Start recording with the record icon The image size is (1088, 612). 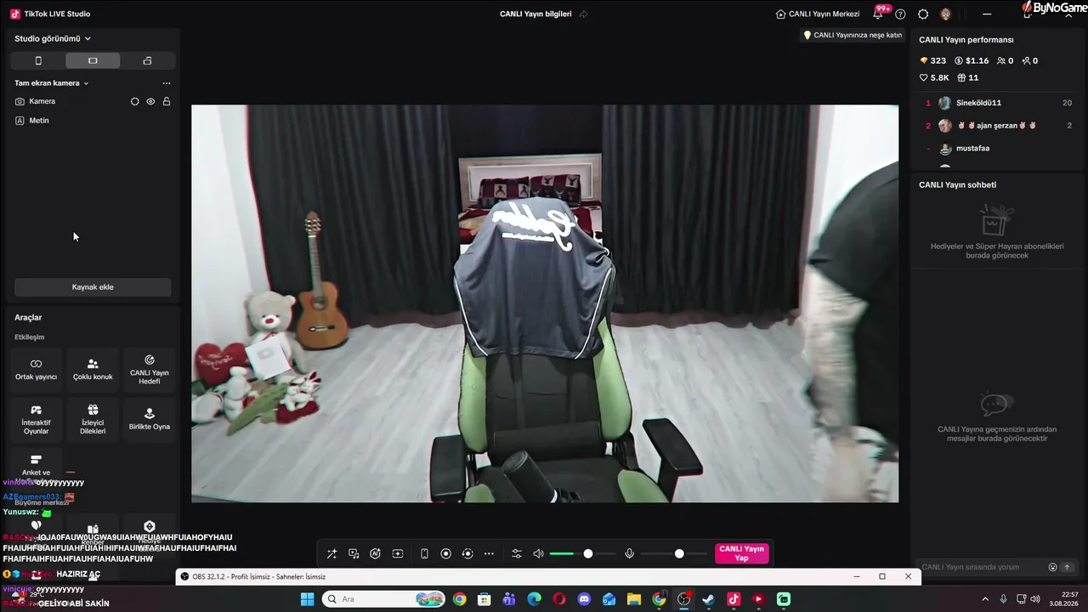[445, 553]
